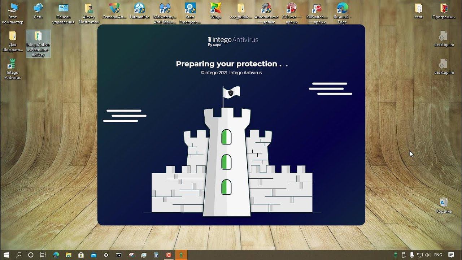
Task: Click the microphone tray icon
Action: [x=412, y=255]
